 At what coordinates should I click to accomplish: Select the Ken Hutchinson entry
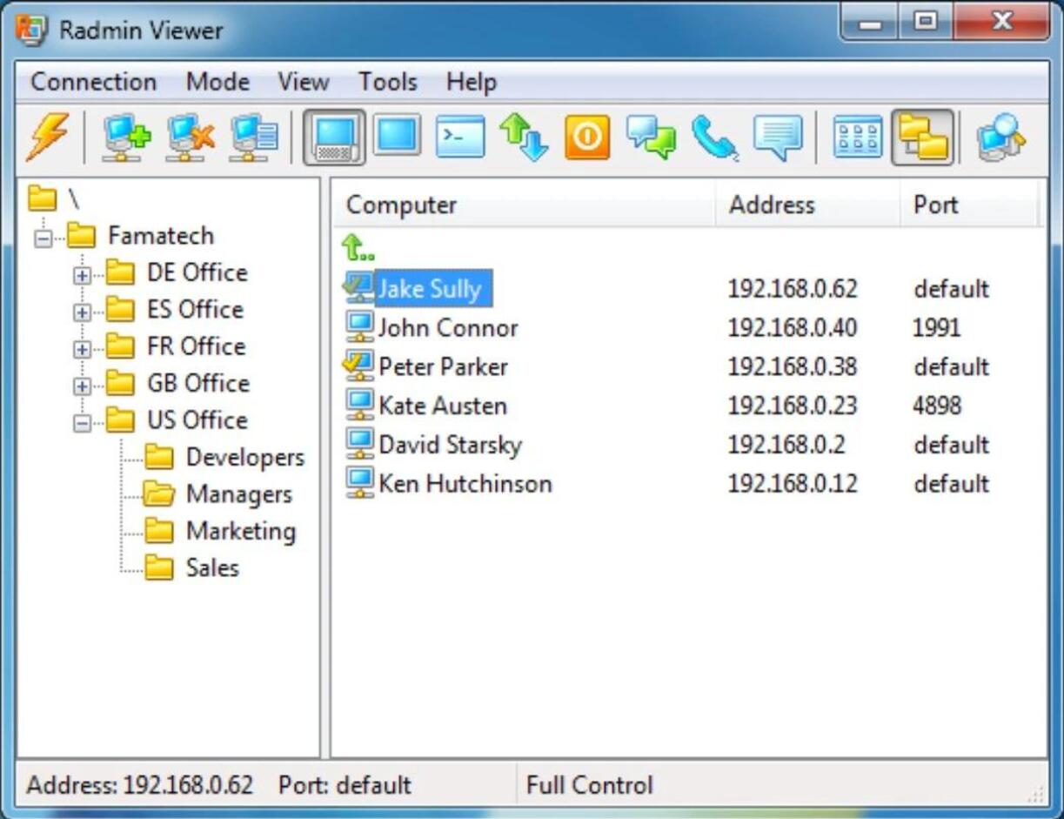[465, 484]
